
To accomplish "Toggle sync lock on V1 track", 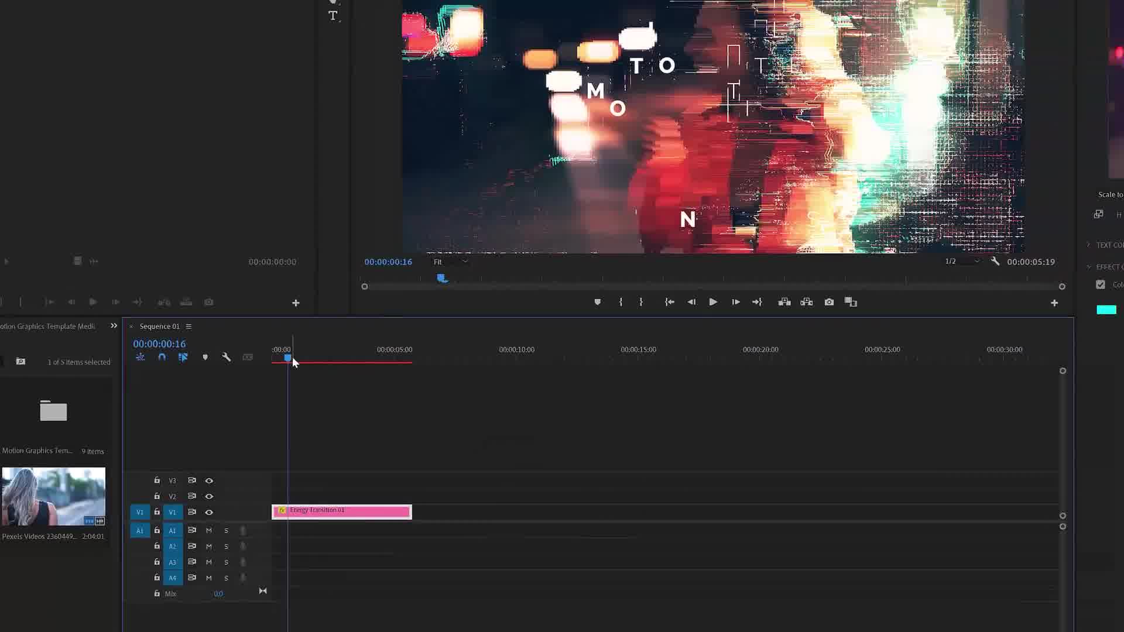I will (192, 512).
